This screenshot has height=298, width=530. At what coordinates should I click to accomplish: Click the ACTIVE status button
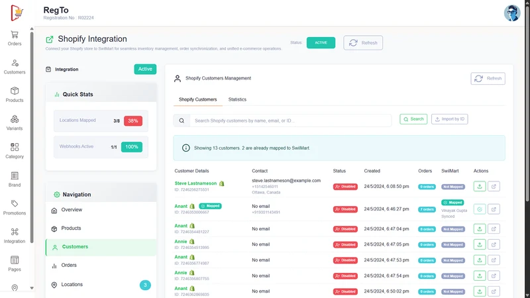click(x=321, y=42)
